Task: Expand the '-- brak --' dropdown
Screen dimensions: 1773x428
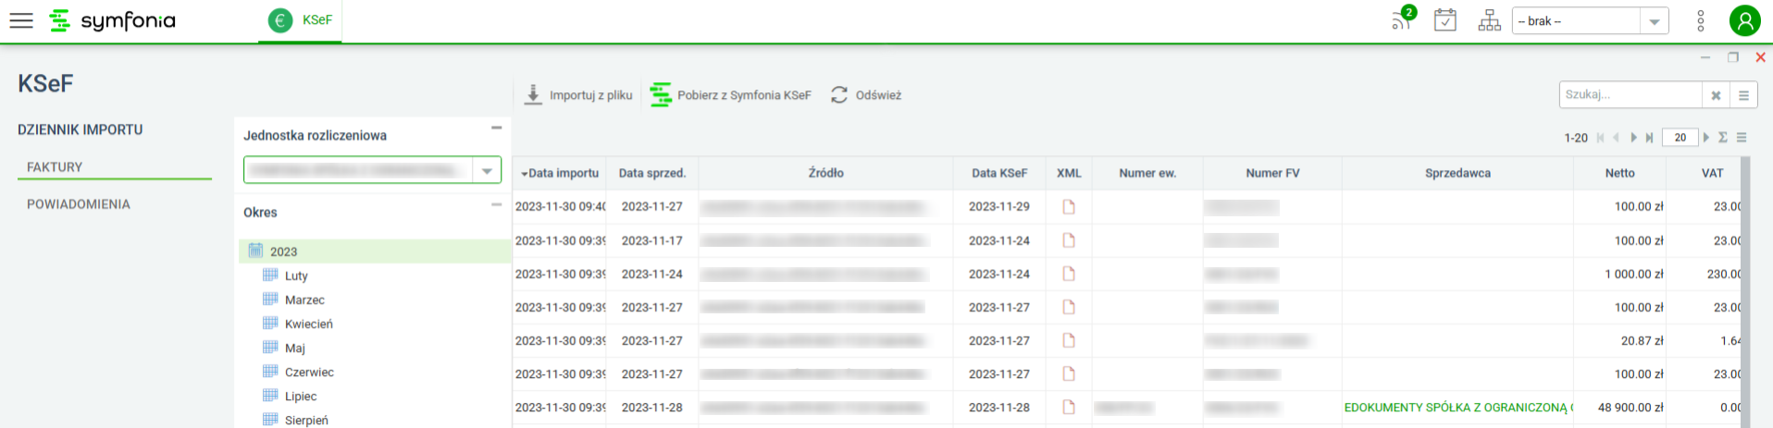Action: [x=1654, y=21]
